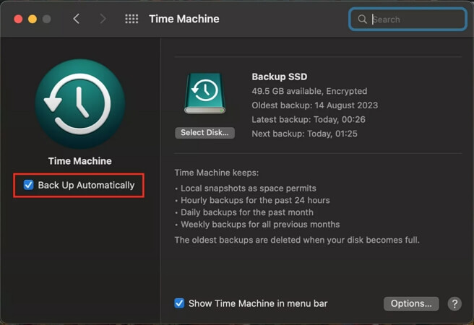The width and height of the screenshot is (474, 325).
Task: Click 'Oldest backup: 14 August 2023'
Action: pyautogui.click(x=315, y=105)
